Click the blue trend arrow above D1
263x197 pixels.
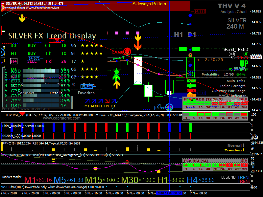click(114, 101)
